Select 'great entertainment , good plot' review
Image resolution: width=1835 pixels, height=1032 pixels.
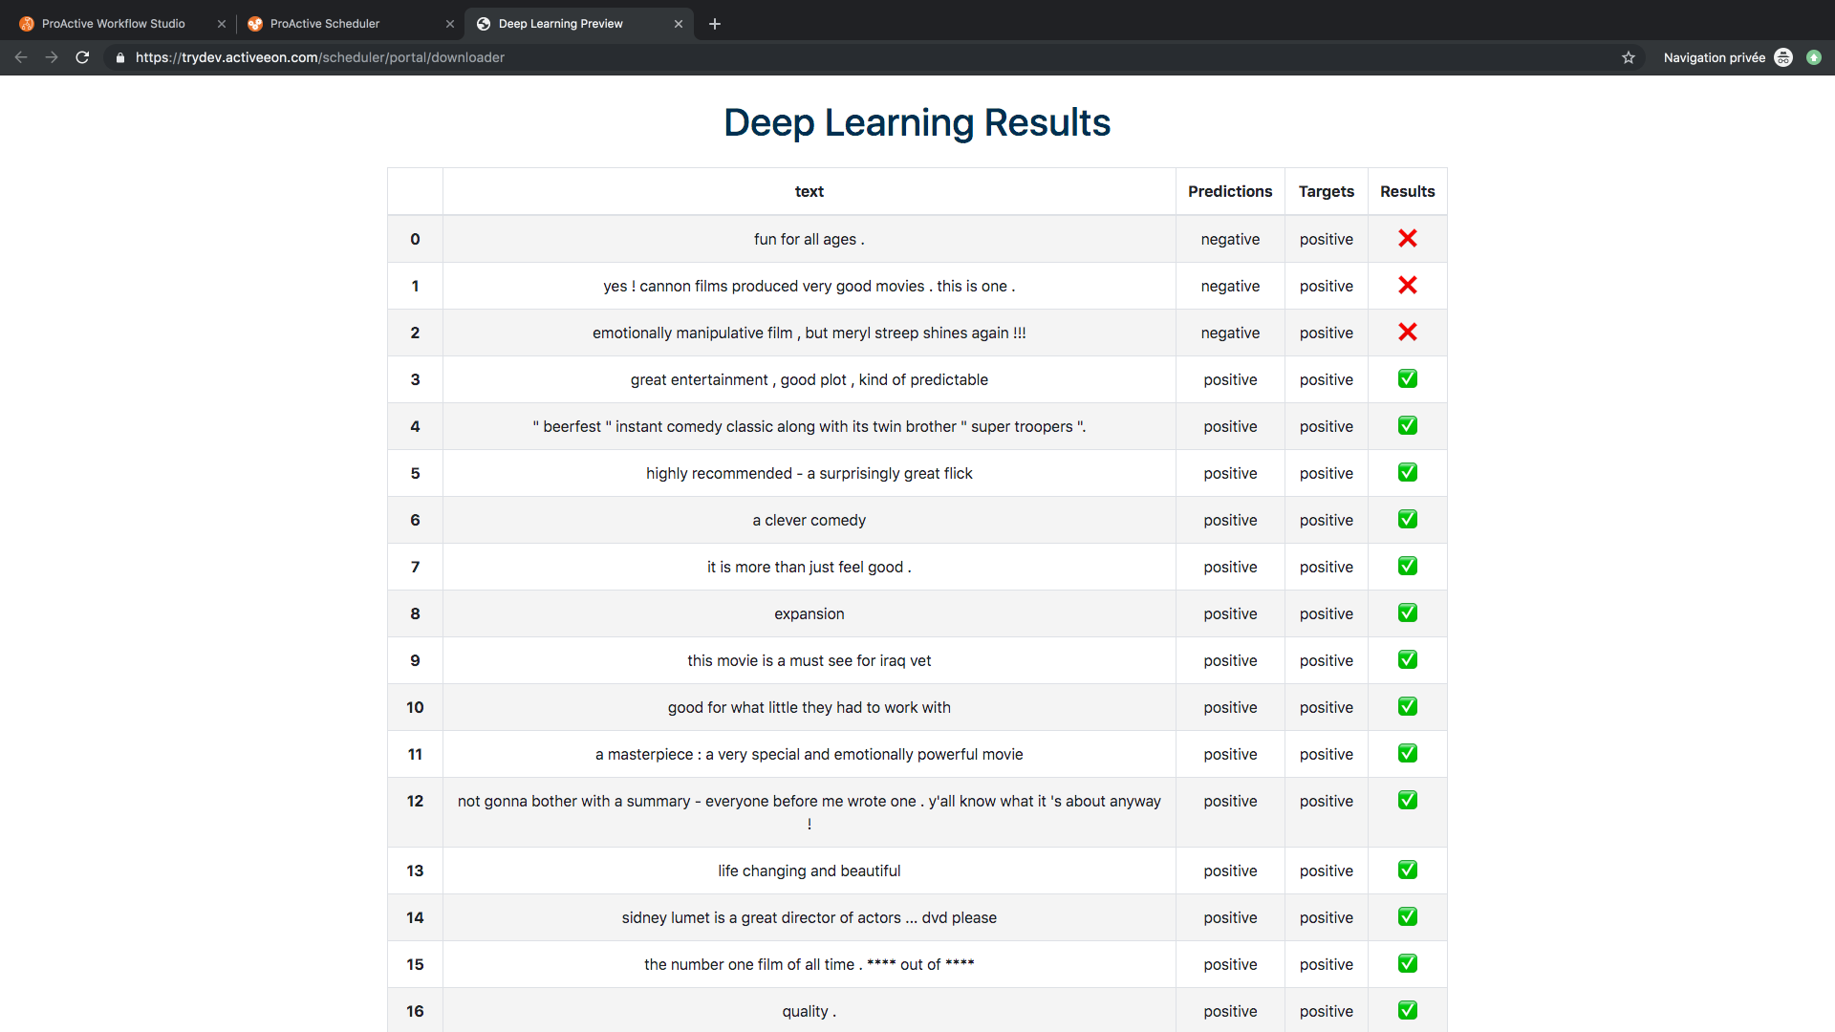point(810,379)
